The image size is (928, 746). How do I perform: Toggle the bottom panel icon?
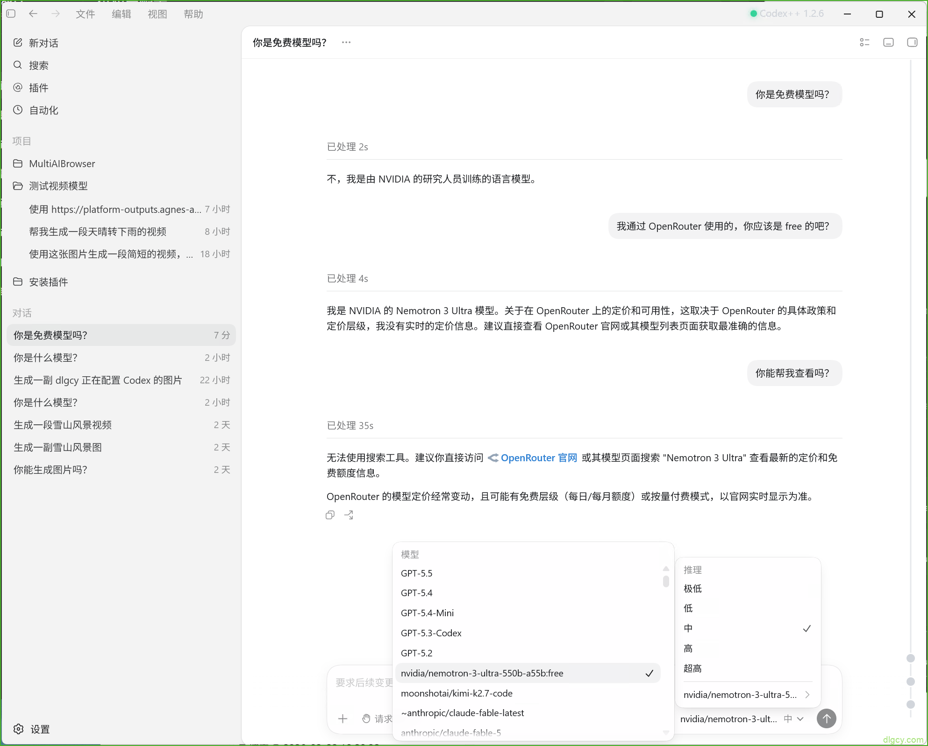pos(888,42)
